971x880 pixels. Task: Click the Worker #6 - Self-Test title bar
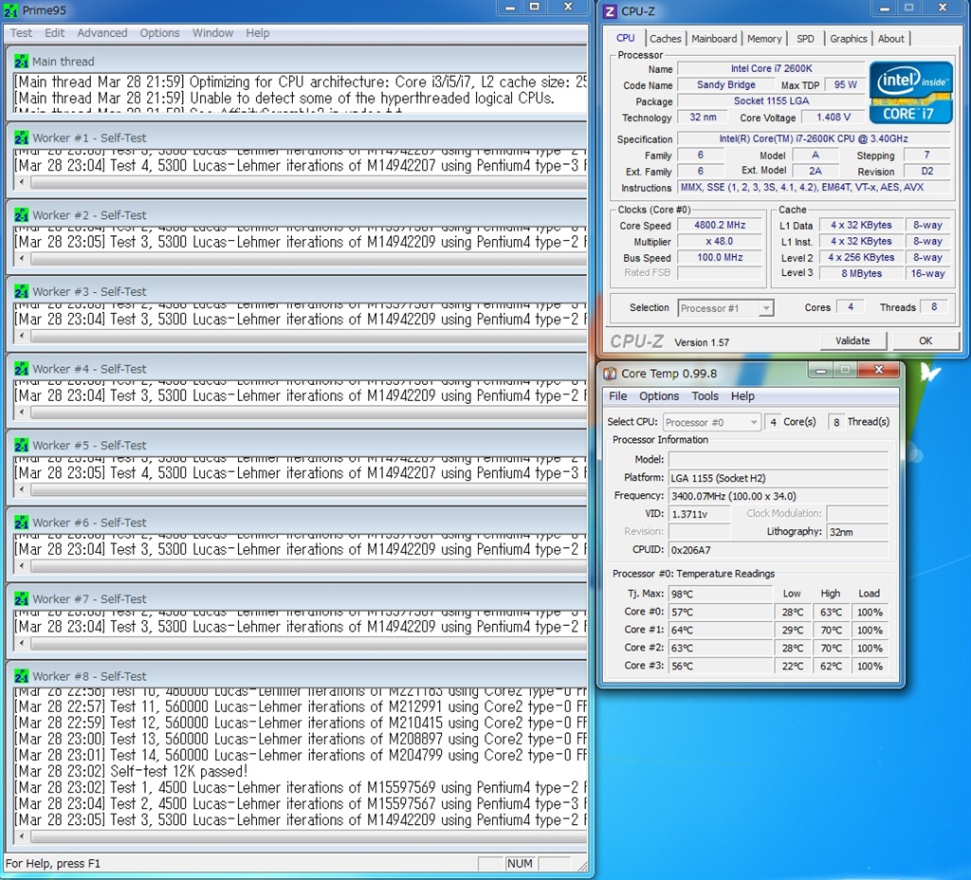(x=297, y=522)
